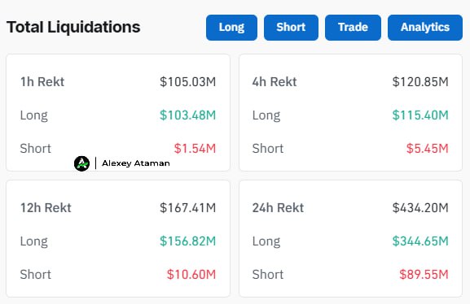470x304 pixels.
Task: Open the Short liquidations button
Action: [291, 28]
